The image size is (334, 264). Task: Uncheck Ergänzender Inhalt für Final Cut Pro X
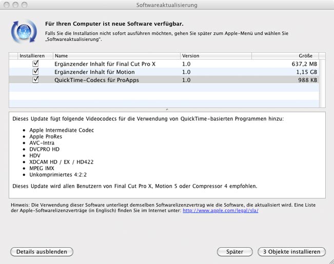35,64
